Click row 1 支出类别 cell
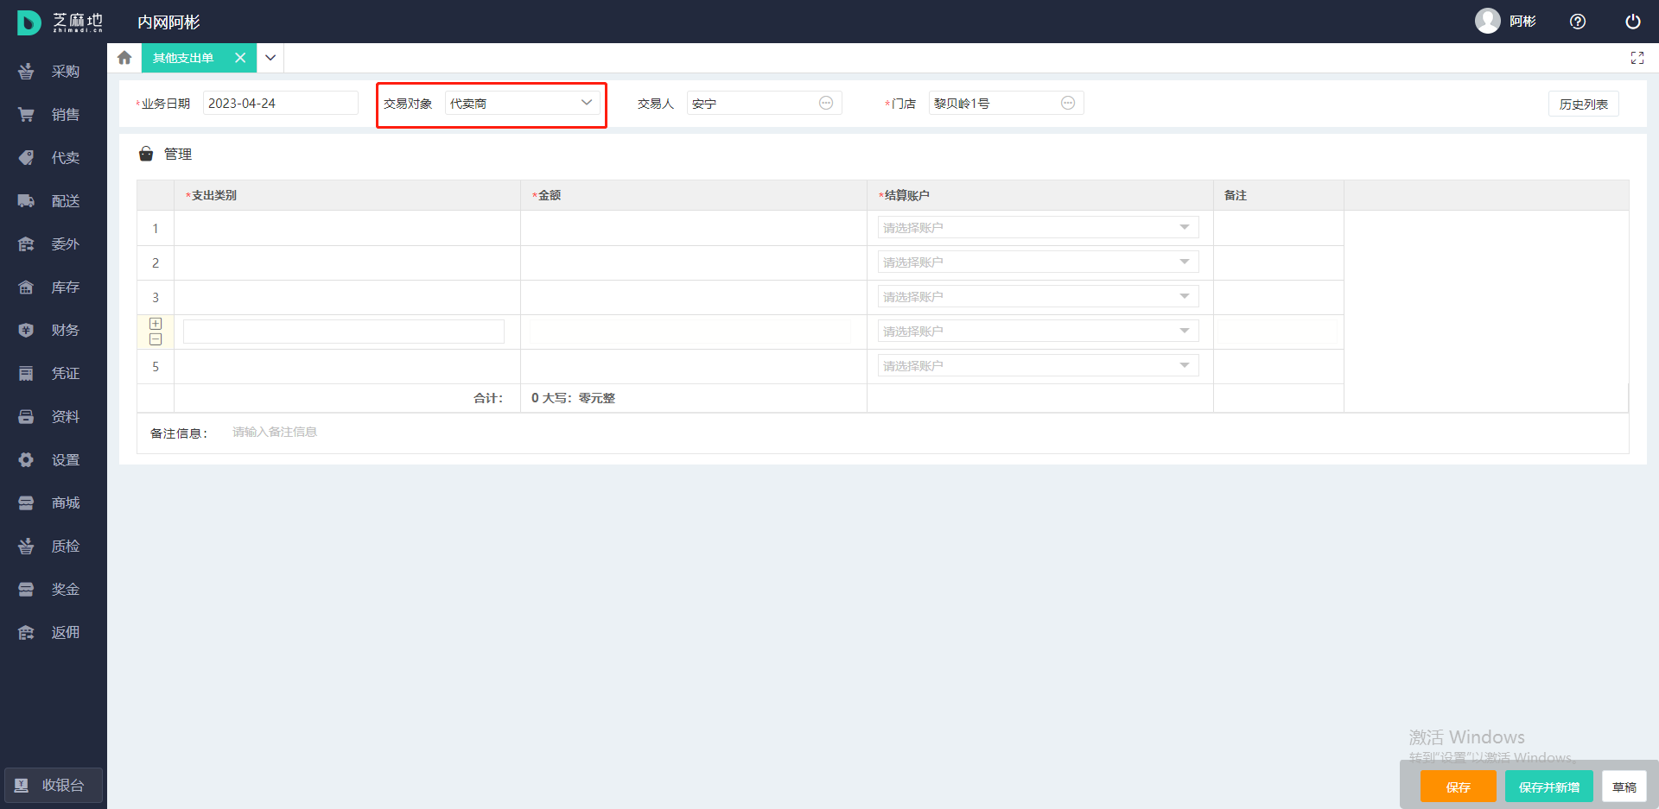1659x809 pixels. click(x=347, y=228)
